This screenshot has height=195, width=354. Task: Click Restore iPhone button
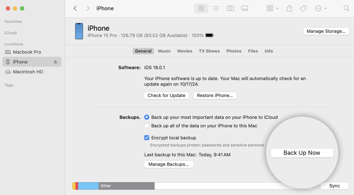click(215, 95)
